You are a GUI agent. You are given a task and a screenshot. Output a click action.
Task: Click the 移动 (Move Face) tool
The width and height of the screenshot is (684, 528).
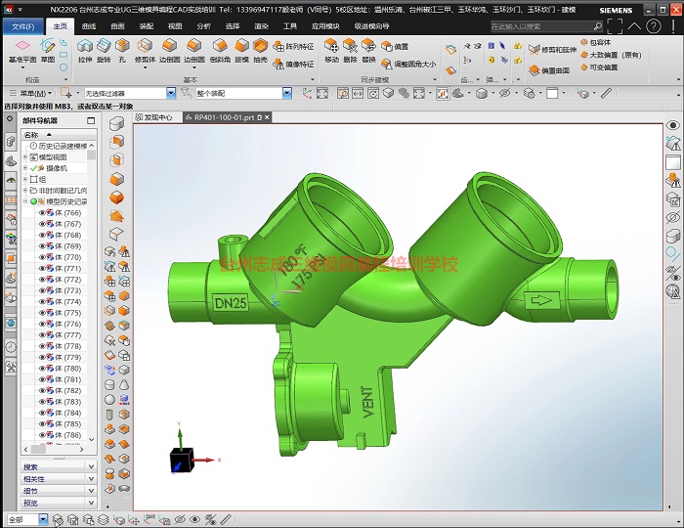(331, 50)
